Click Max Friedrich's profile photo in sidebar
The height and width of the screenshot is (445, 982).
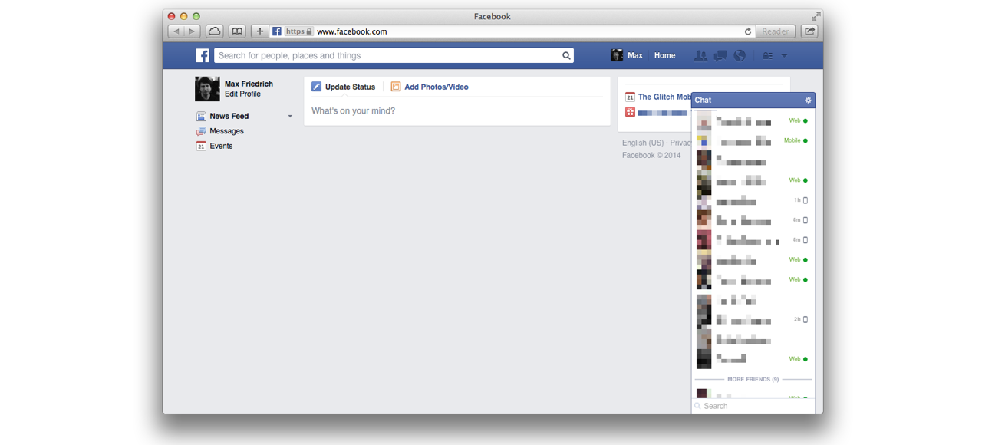207,89
